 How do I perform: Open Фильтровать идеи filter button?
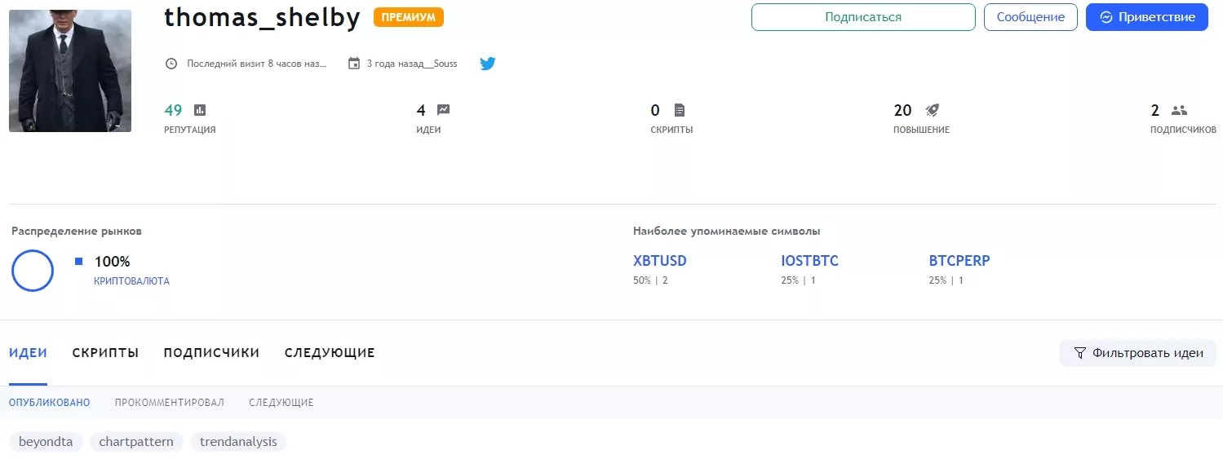pyautogui.click(x=1137, y=353)
